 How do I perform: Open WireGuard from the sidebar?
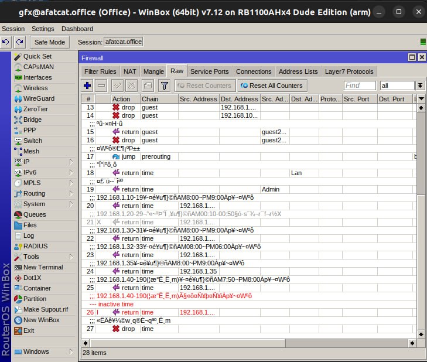click(39, 98)
